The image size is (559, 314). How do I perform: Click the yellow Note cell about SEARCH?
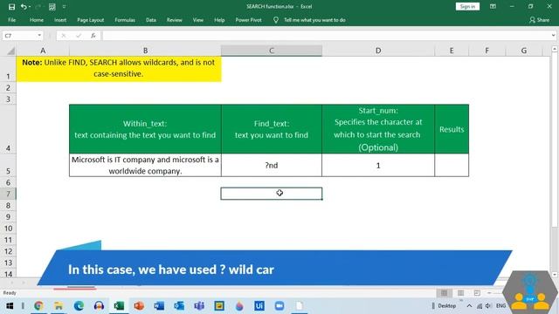[x=119, y=69]
